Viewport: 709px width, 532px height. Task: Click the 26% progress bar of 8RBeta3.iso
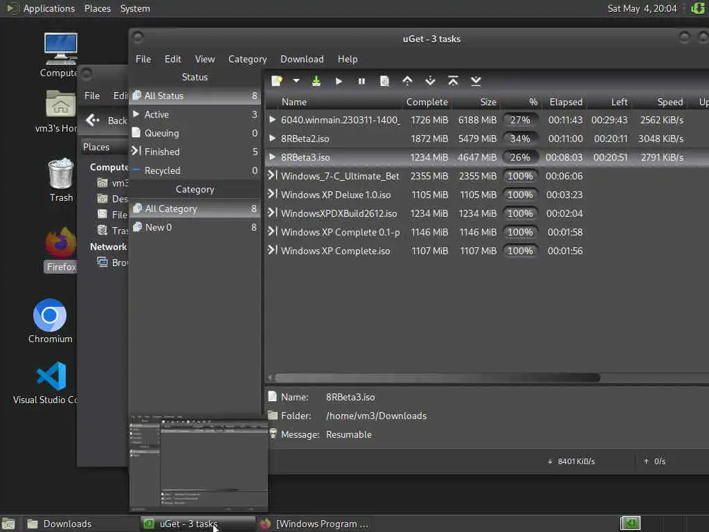coord(521,157)
